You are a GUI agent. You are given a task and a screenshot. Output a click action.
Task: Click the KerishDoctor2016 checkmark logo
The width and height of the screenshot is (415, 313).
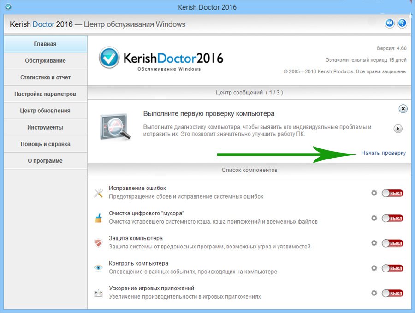(109, 58)
